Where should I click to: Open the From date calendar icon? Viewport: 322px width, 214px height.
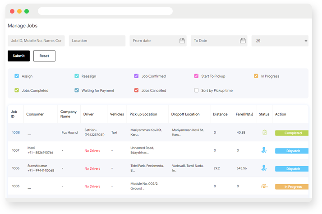click(x=182, y=41)
